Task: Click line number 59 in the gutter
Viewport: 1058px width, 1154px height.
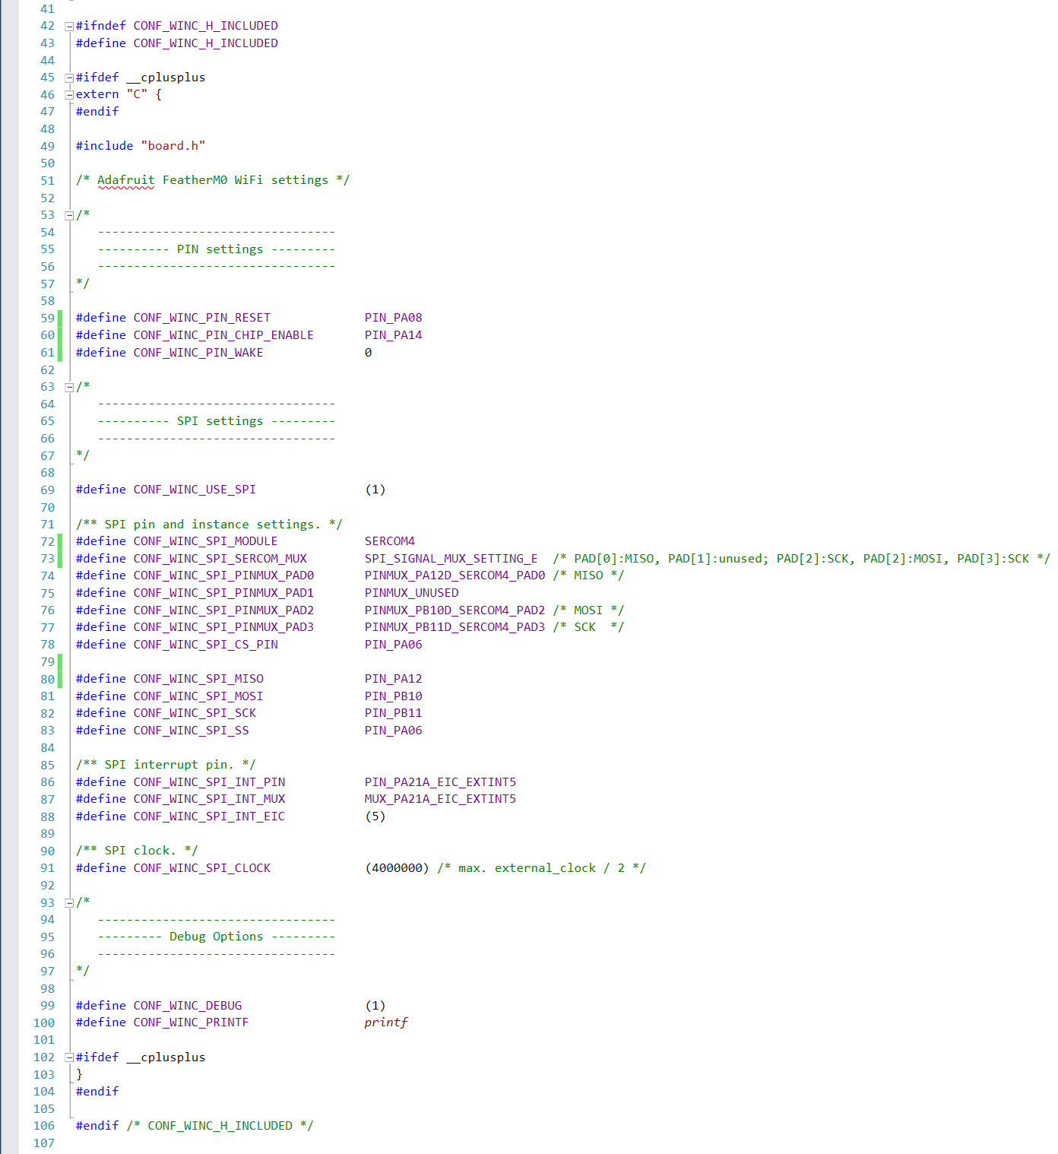Action: coord(47,318)
